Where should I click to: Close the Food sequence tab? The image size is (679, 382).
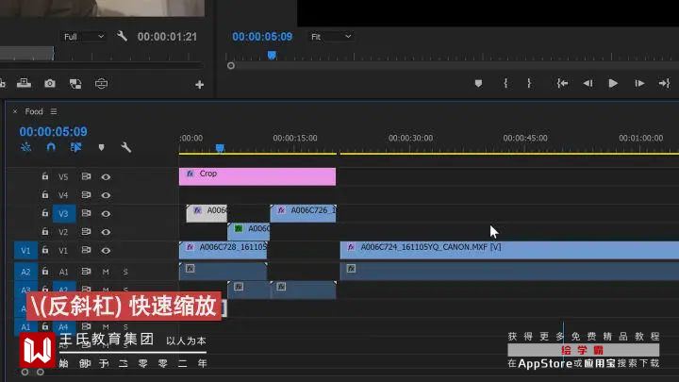coord(15,111)
